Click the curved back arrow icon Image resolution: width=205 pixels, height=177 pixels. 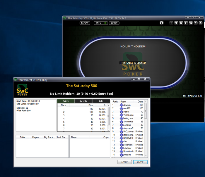195,23
